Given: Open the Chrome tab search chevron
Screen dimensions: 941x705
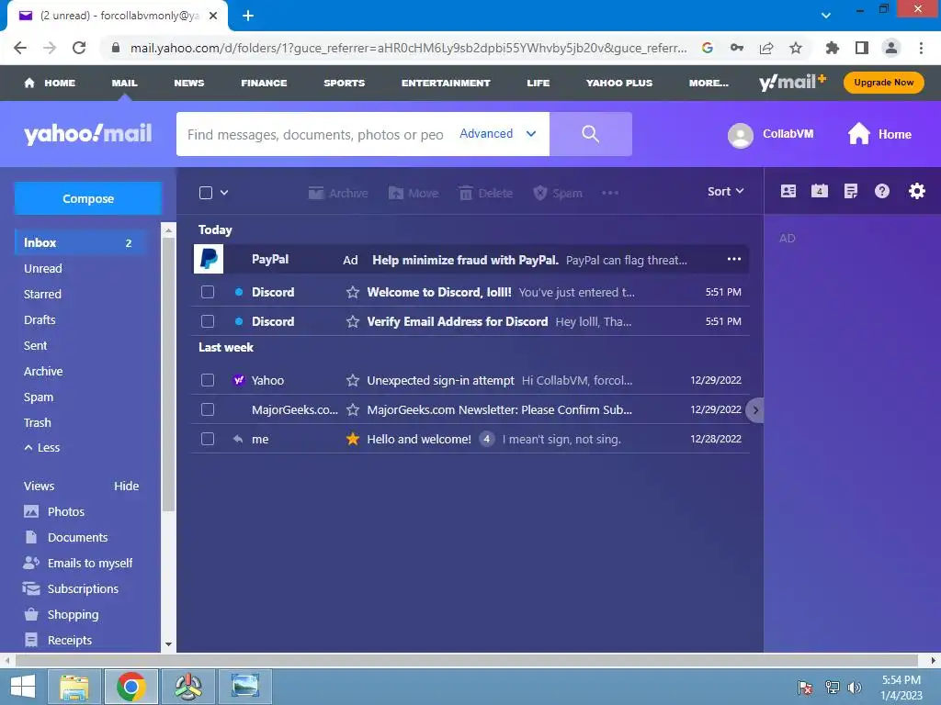Looking at the screenshot, I should click(826, 15).
